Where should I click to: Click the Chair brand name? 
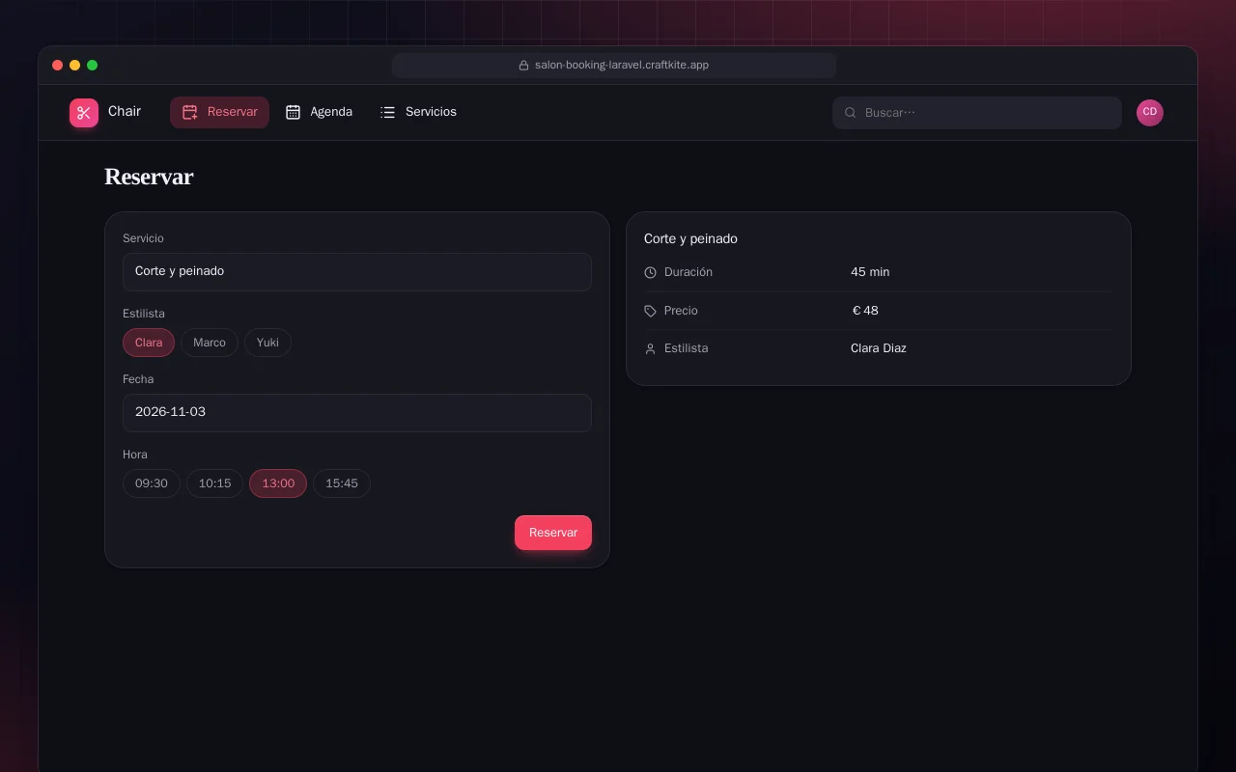[x=125, y=111]
